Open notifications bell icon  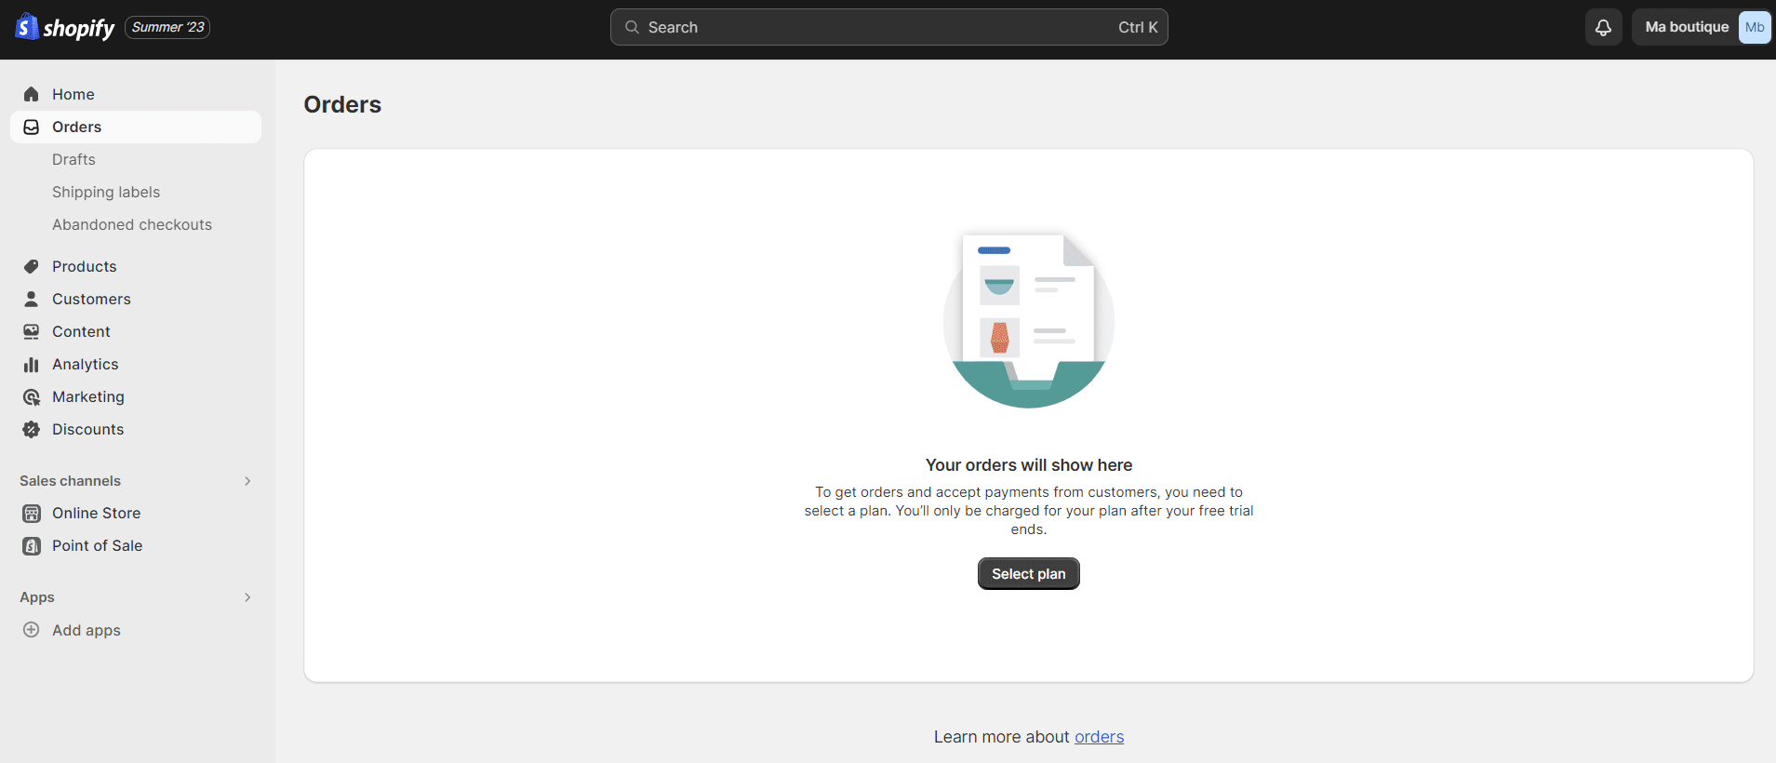pos(1603,27)
